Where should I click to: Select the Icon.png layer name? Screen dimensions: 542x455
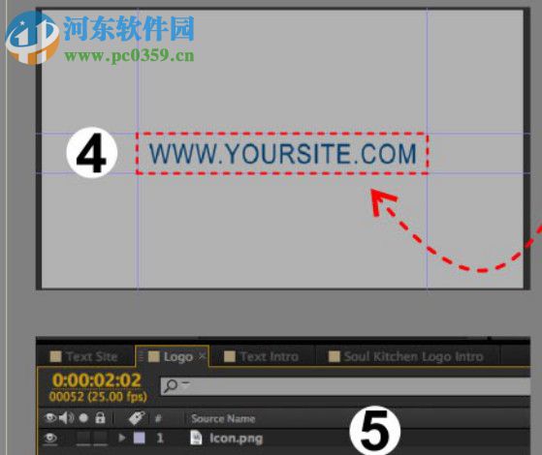pyautogui.click(x=236, y=439)
